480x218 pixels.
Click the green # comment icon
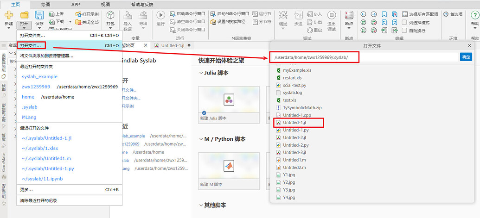[x=364, y=22]
